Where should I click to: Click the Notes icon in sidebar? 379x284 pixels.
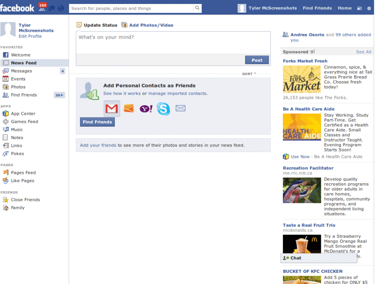point(5,137)
